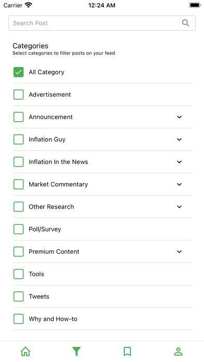Uncheck the All Category checkbox

click(19, 72)
